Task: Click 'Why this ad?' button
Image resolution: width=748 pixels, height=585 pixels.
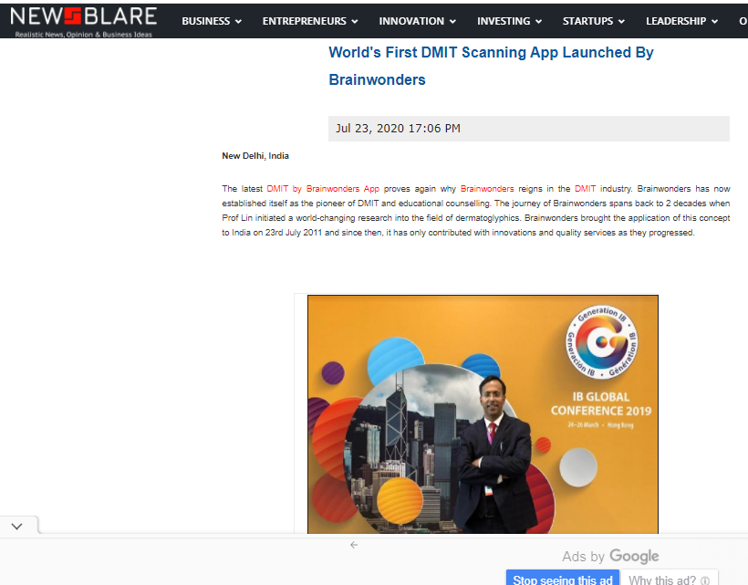Action: click(x=670, y=579)
